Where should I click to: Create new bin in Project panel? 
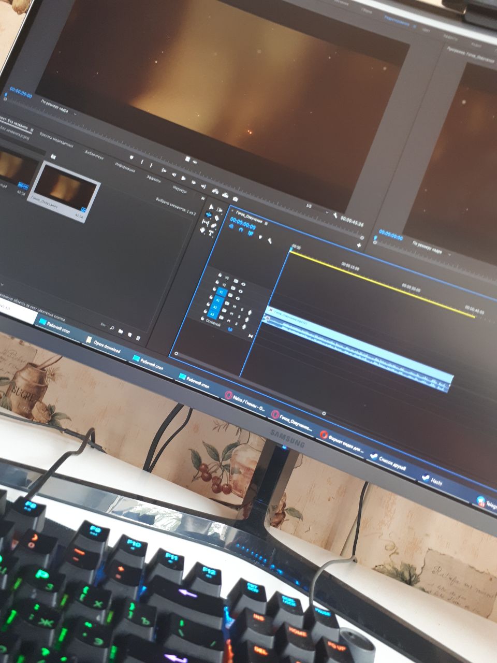120,330
